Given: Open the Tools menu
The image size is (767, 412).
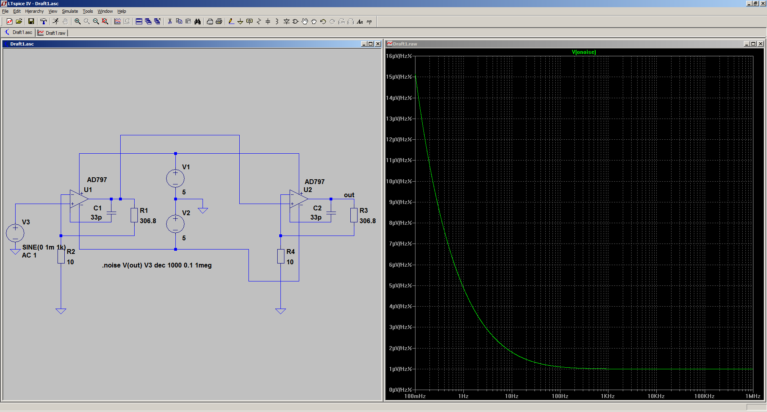Looking at the screenshot, I should point(87,11).
